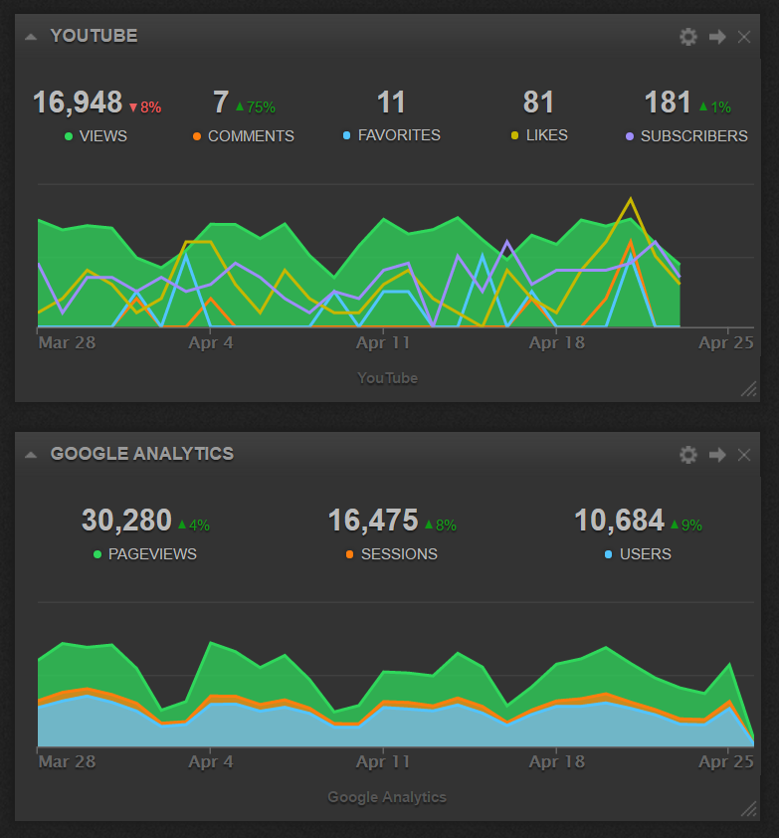
Task: Click the 81 likes count
Action: tap(538, 103)
